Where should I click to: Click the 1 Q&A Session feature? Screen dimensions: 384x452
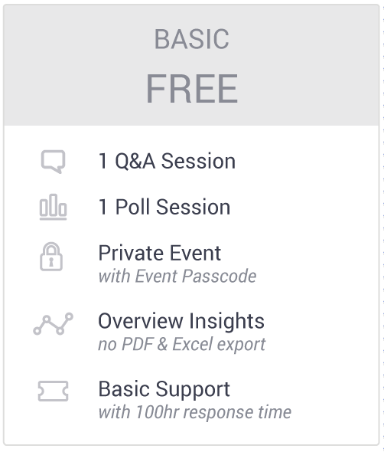(x=167, y=161)
